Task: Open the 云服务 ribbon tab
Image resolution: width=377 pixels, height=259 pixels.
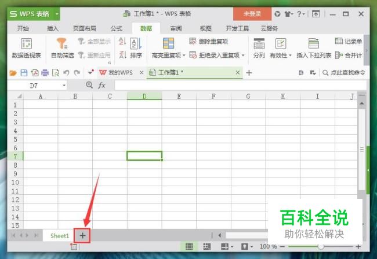Action: (269, 28)
